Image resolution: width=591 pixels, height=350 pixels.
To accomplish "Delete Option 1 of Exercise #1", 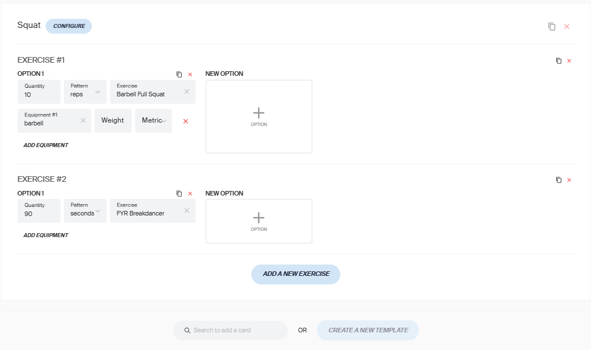I will [190, 74].
